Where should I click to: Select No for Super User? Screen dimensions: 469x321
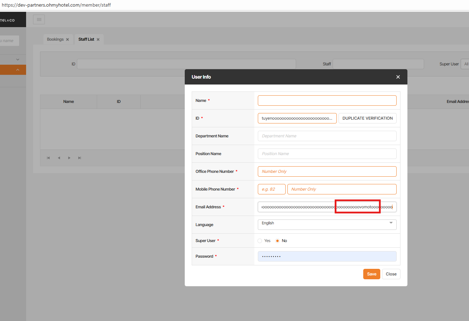277,241
